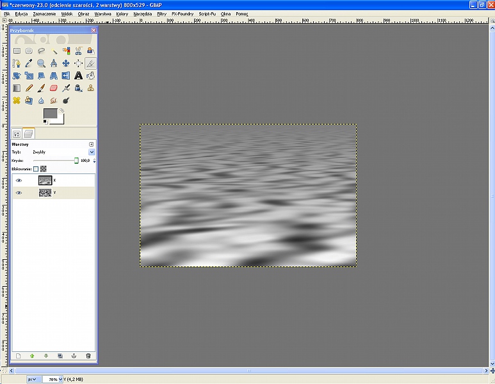Viewport: 495px width, 384px height.
Task: Create a new layer button
Action: click(18, 355)
